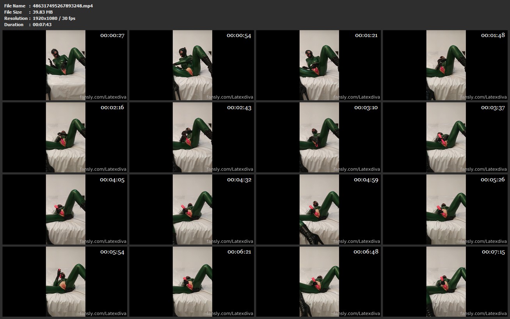Open the thumbnail stamped 00:06:48

(x=318, y=282)
